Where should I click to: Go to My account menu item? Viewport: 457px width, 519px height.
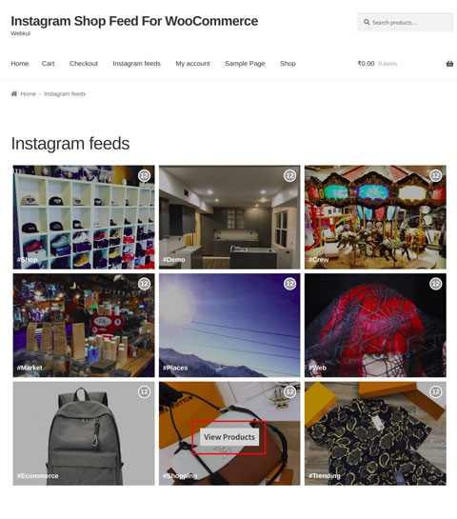point(192,64)
